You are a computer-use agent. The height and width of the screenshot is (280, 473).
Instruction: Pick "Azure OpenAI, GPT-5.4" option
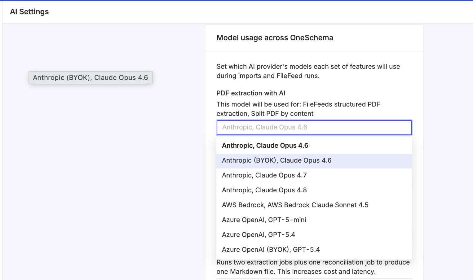coord(314,235)
